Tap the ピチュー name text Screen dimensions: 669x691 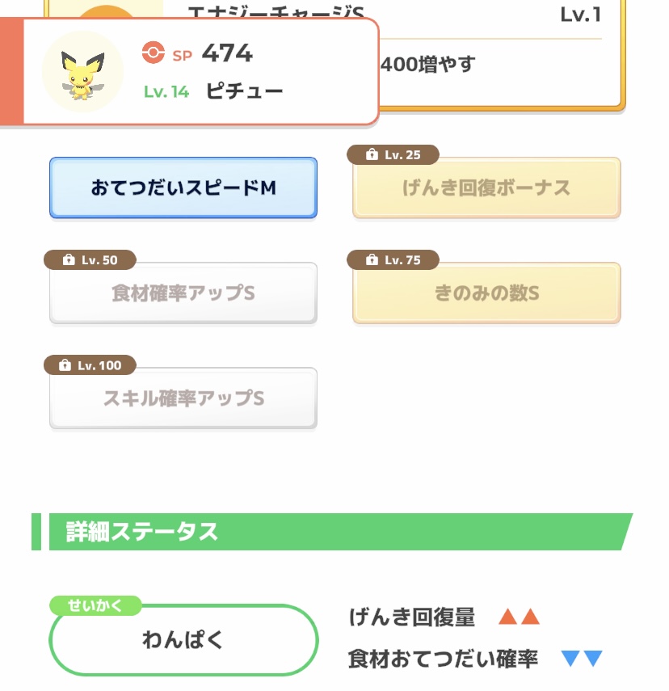(244, 91)
